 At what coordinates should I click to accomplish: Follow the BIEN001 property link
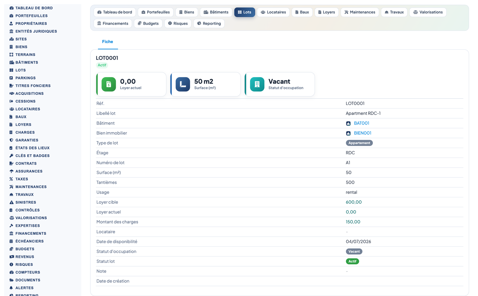pos(363,133)
